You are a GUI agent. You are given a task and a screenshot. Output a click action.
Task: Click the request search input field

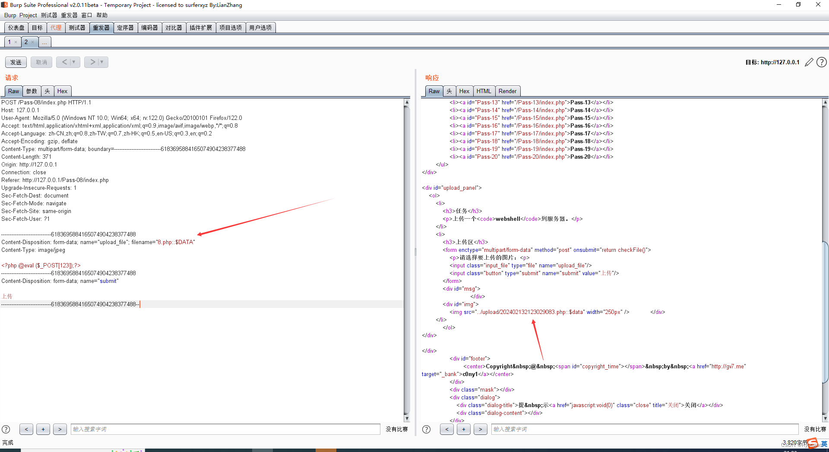click(x=225, y=429)
